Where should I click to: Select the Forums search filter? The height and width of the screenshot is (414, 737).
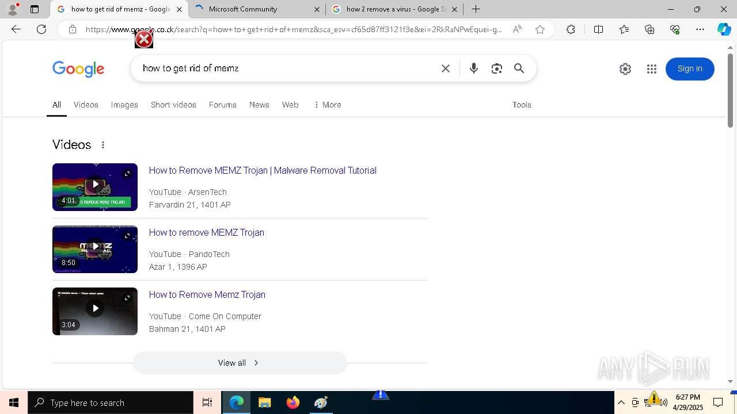tap(223, 105)
